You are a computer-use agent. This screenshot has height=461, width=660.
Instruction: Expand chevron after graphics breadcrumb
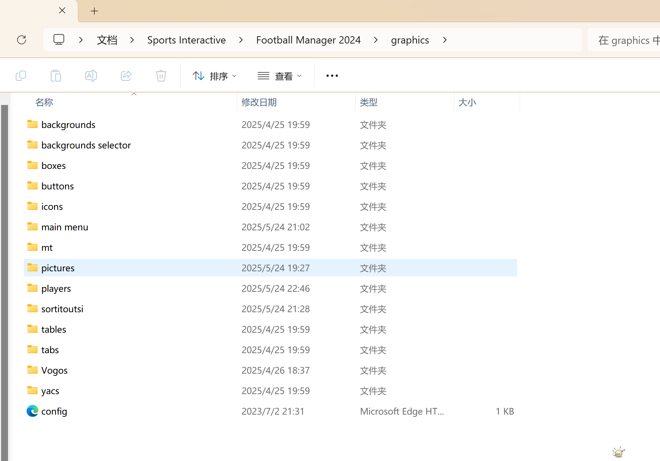pos(445,40)
